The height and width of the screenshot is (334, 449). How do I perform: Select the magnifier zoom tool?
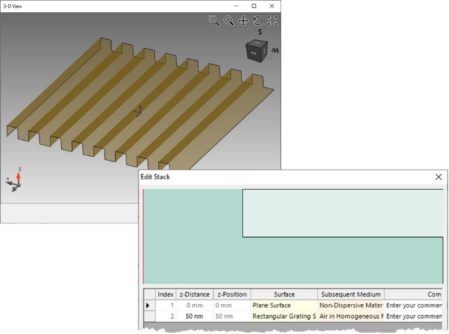(x=228, y=21)
